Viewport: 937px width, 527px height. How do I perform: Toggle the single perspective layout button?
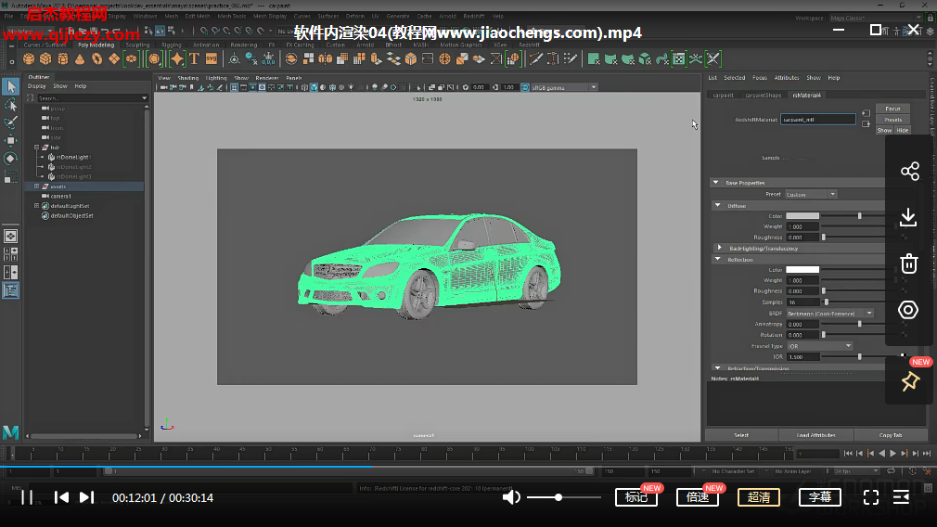tap(11, 236)
